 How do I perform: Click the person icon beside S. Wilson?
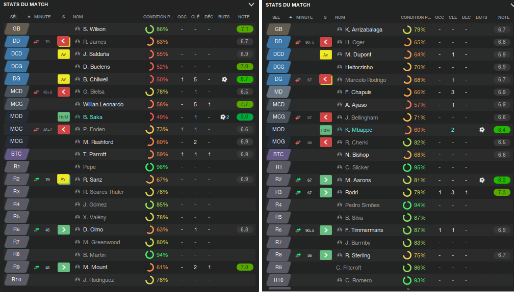point(78,29)
